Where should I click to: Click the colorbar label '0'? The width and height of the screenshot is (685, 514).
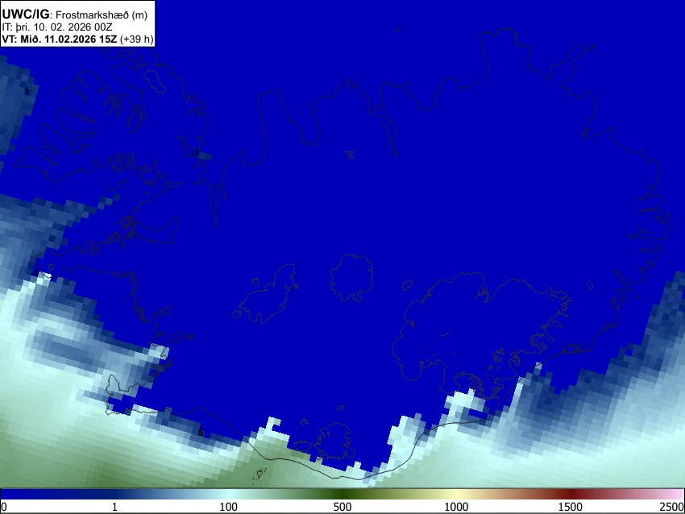tap(4, 507)
